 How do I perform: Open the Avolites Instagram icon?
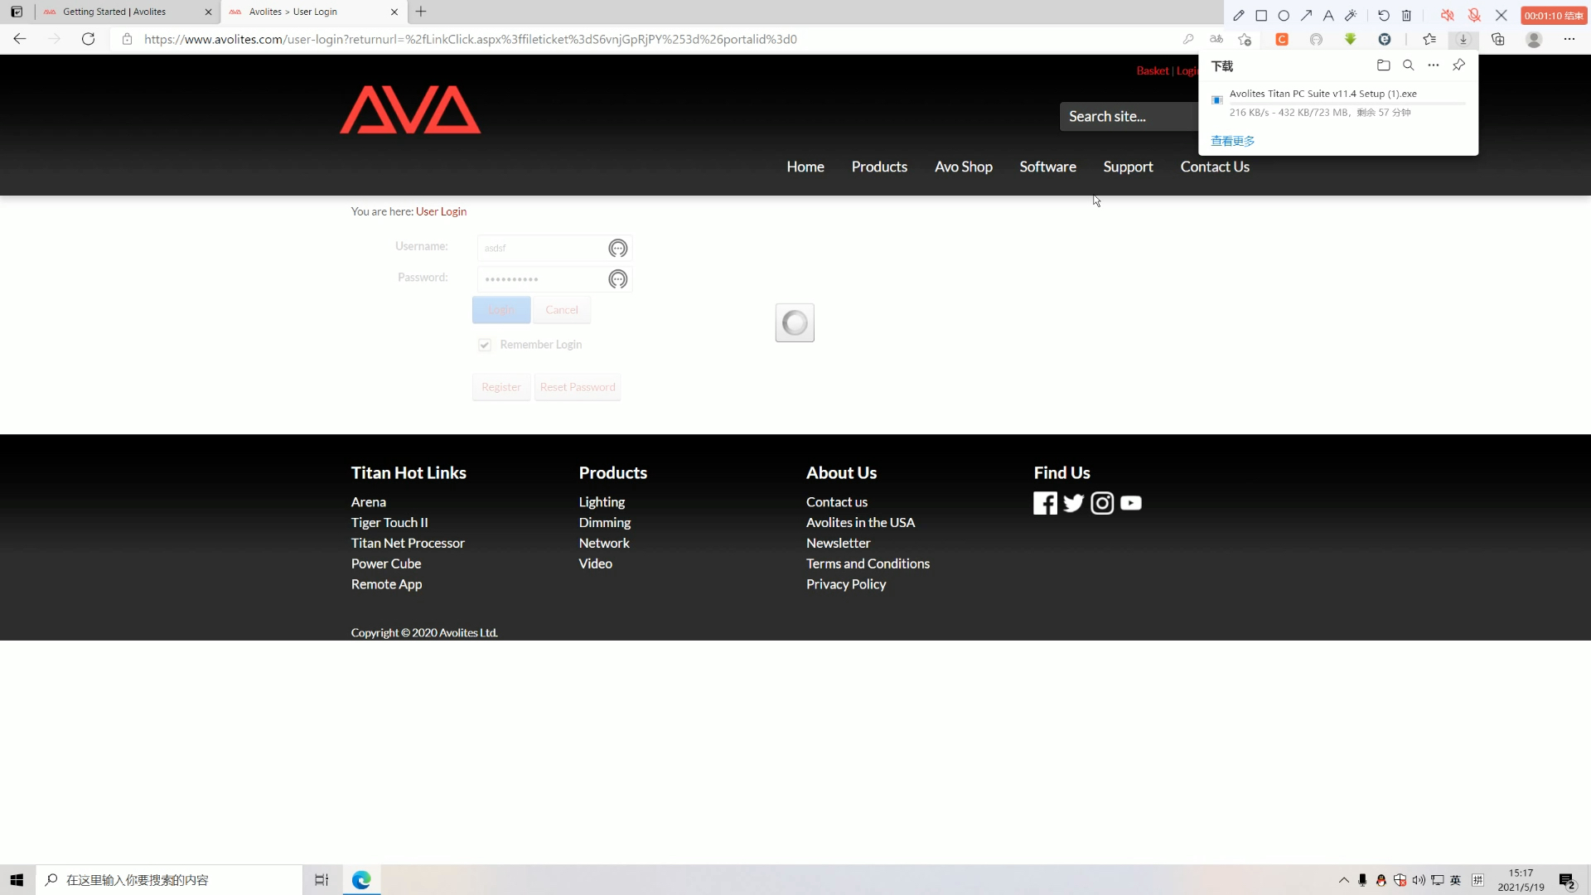[x=1102, y=503]
